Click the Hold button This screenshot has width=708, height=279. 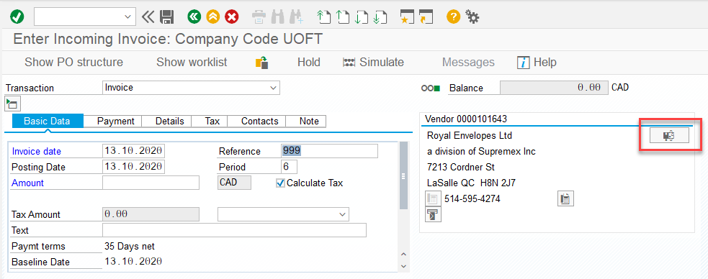(309, 63)
